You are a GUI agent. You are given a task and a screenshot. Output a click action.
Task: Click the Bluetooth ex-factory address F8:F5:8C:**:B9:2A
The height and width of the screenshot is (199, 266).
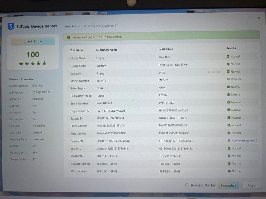tap(107, 156)
